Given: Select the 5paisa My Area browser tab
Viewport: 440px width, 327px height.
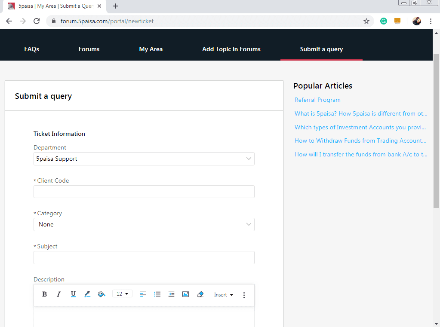Looking at the screenshot, I should tap(54, 6).
